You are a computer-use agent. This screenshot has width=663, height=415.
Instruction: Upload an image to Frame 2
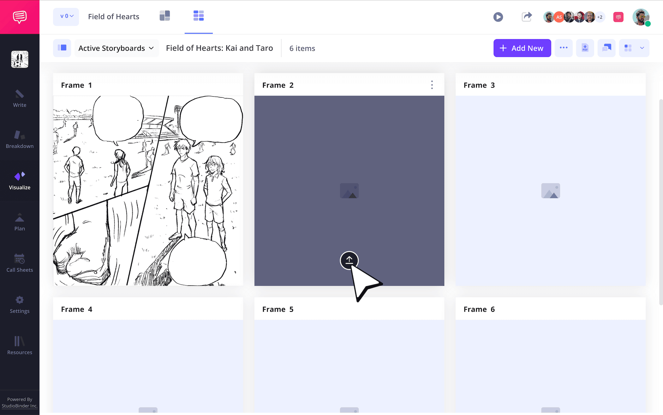349,261
